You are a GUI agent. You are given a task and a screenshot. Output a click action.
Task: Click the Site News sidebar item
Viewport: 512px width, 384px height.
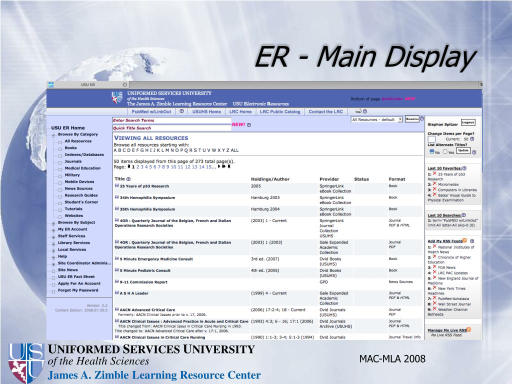[67, 270]
